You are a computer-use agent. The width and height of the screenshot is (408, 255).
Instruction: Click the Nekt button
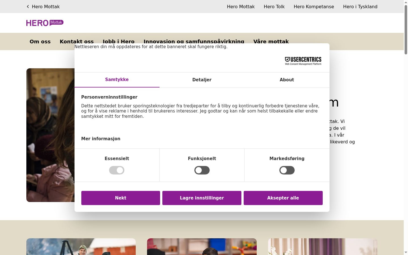coord(121,198)
